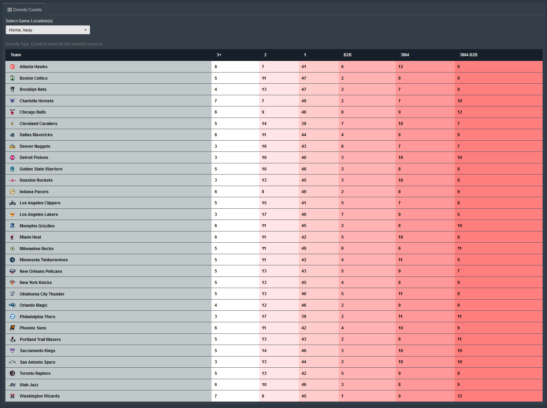Click the San Antonio Spurs logo icon
The height and width of the screenshot is (408, 547).
pos(13,362)
